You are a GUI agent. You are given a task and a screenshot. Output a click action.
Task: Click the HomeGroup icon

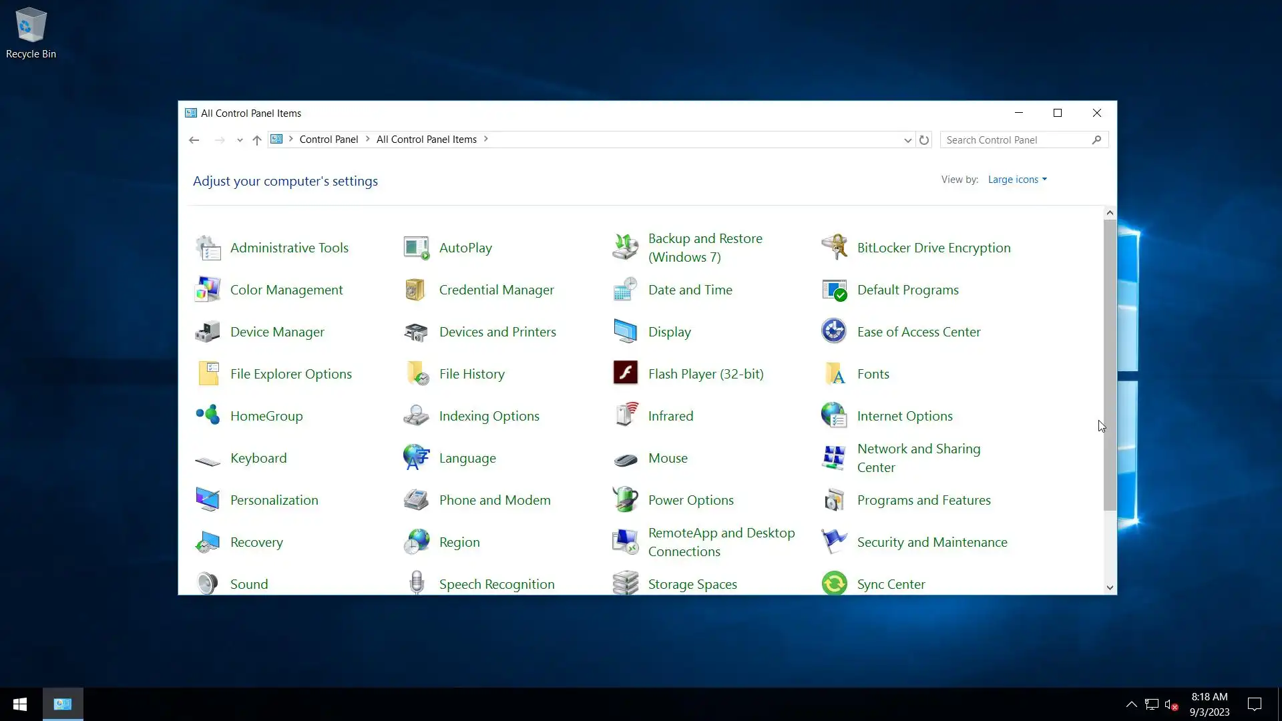coord(208,416)
